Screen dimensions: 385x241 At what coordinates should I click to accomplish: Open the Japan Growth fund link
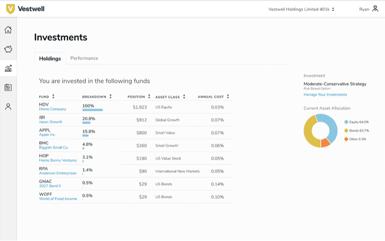tap(51, 122)
